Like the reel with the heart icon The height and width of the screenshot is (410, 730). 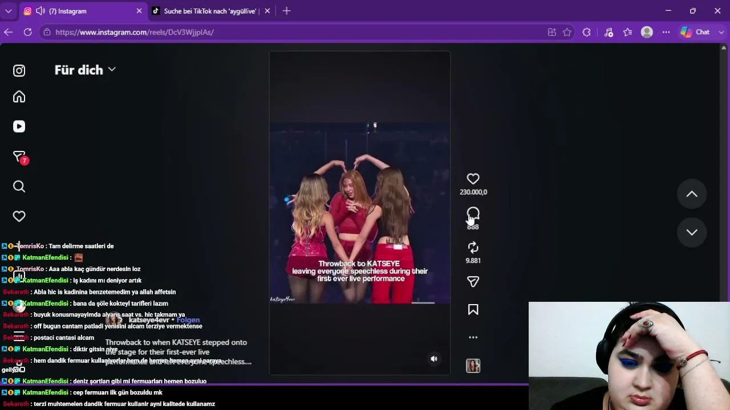[473, 179]
